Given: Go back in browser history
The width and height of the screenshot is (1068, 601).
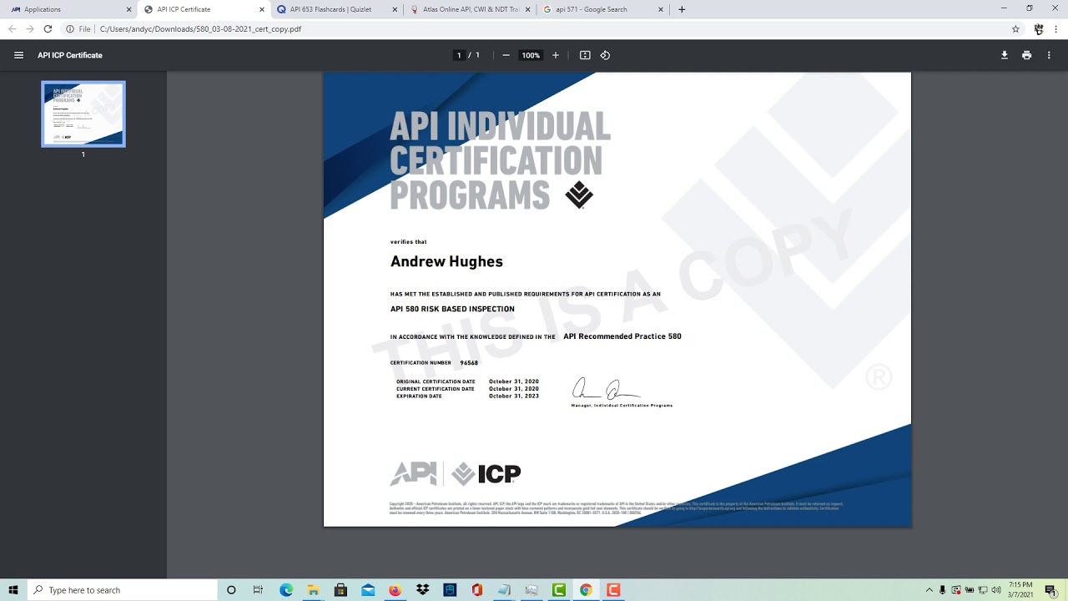Looking at the screenshot, I should point(12,28).
